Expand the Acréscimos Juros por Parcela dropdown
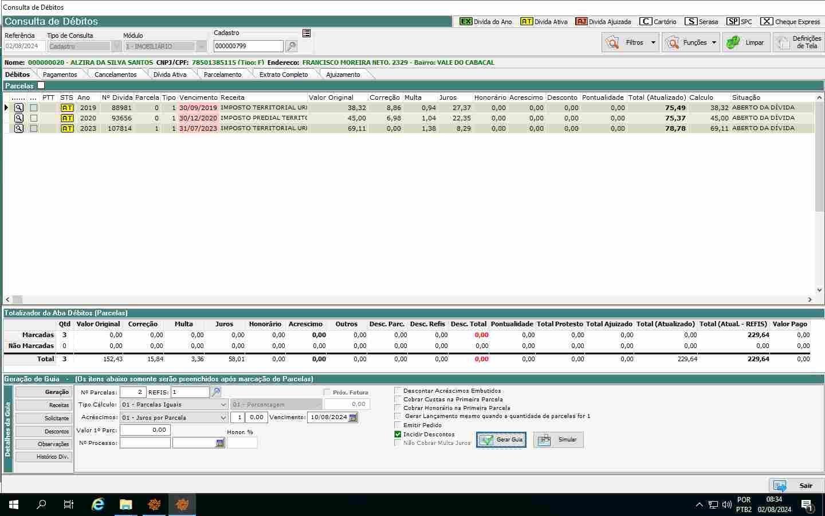 (x=223, y=417)
